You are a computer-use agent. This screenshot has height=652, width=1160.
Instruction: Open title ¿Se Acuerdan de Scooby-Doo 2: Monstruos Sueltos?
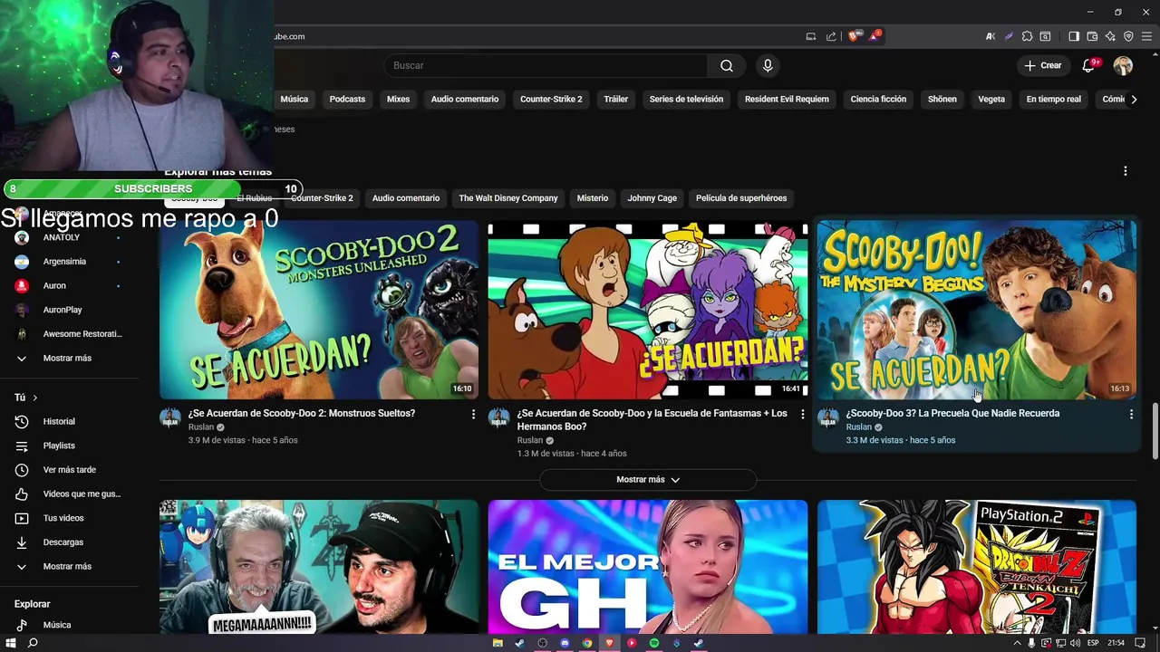[302, 413]
